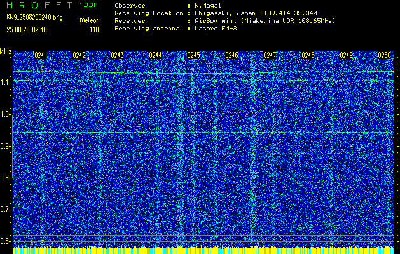Click the 1.1 frequency axis label
The height and width of the screenshot is (254, 400).
(x=5, y=83)
